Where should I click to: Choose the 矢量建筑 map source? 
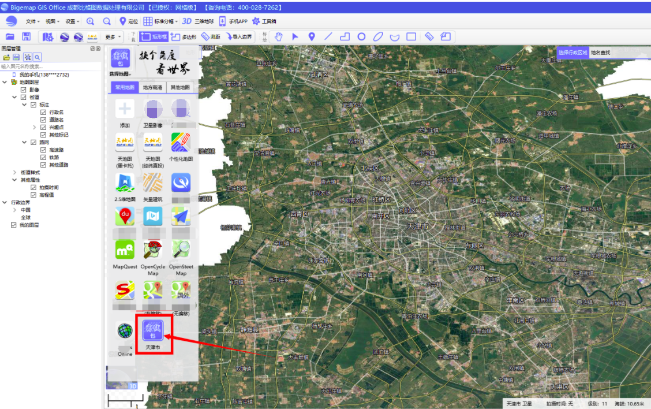[x=153, y=187]
